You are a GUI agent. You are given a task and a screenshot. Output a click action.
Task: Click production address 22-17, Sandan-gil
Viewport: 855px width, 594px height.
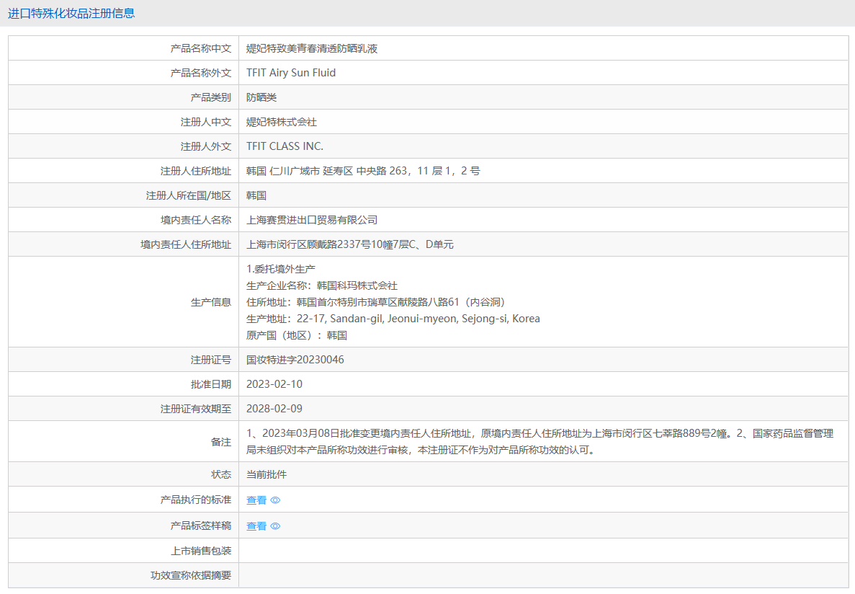[x=393, y=319]
